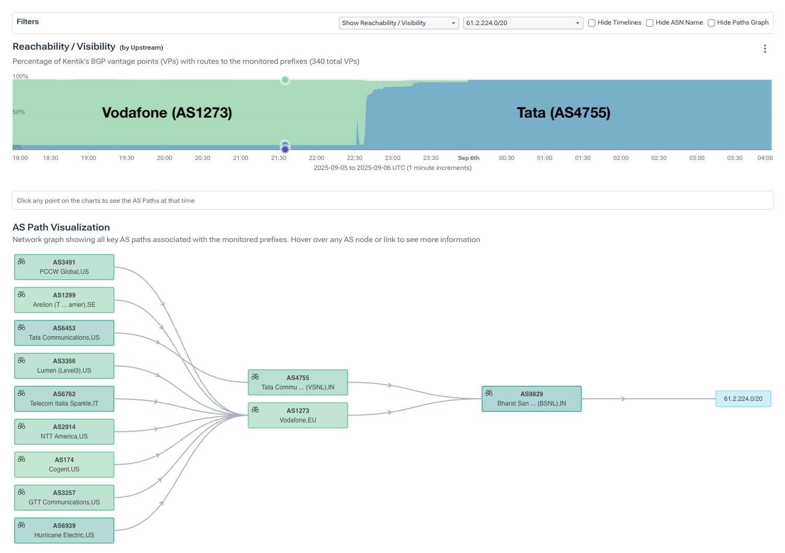Screen dimensions: 785x553
Task: Enable the Hide ASN Name checkbox
Action: [650, 23]
